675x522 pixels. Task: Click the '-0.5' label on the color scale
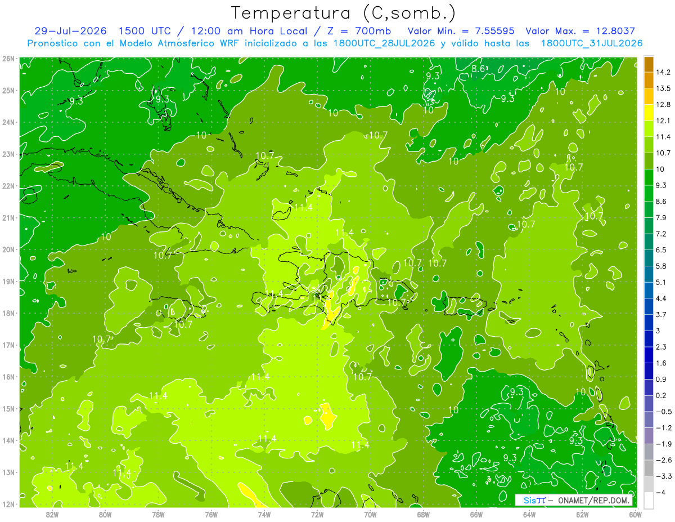click(x=664, y=412)
